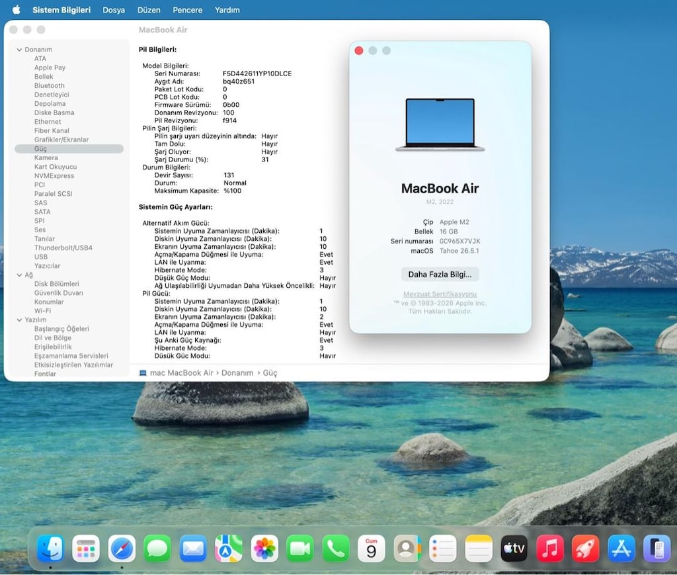Open Reminders app in the dock

tap(443, 549)
